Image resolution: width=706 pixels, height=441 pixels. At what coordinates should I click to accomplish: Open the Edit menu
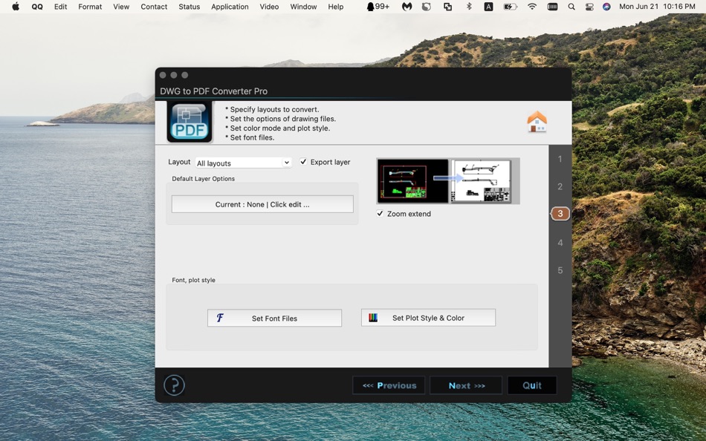60,6
